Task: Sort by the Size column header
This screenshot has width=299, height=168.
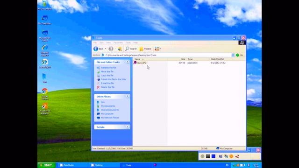Action: tap(177, 59)
